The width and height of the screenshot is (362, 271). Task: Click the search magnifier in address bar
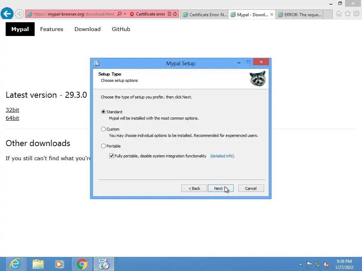119,14
